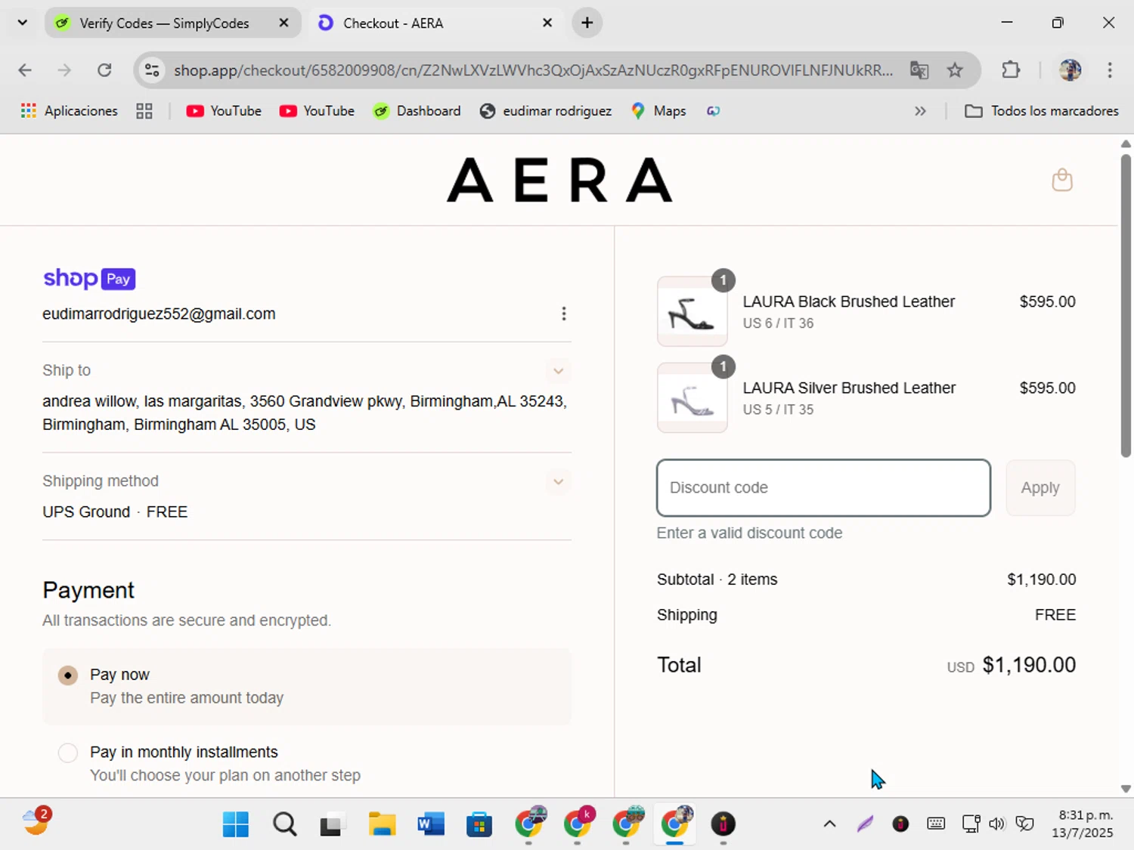Open Windows taskbar search
This screenshot has height=850, width=1134.
tap(285, 824)
